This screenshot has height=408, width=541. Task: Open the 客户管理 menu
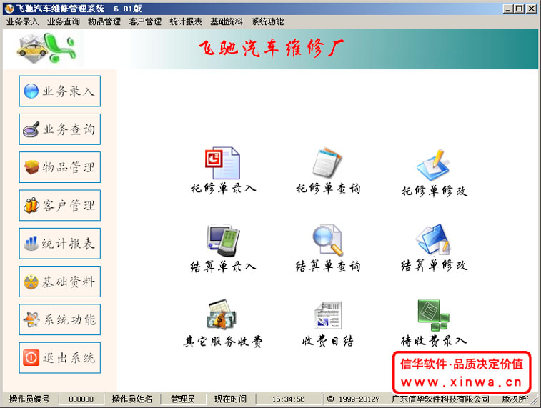click(x=145, y=21)
